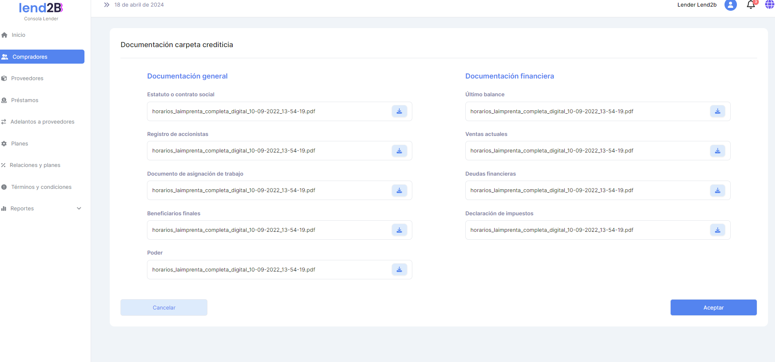Download the Registro de accionistas document

point(399,151)
